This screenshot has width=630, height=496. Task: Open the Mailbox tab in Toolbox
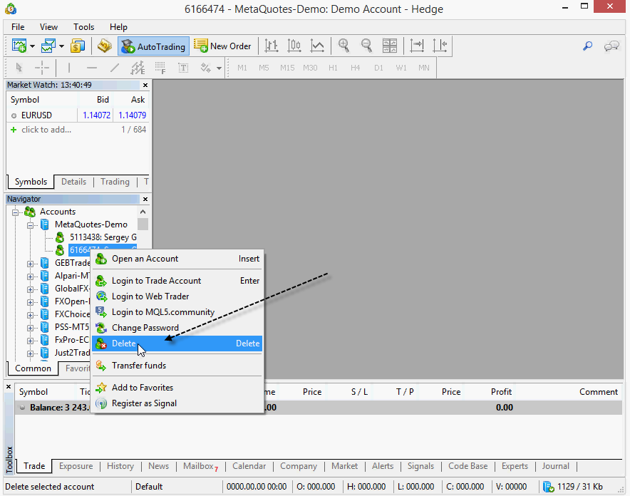200,466
